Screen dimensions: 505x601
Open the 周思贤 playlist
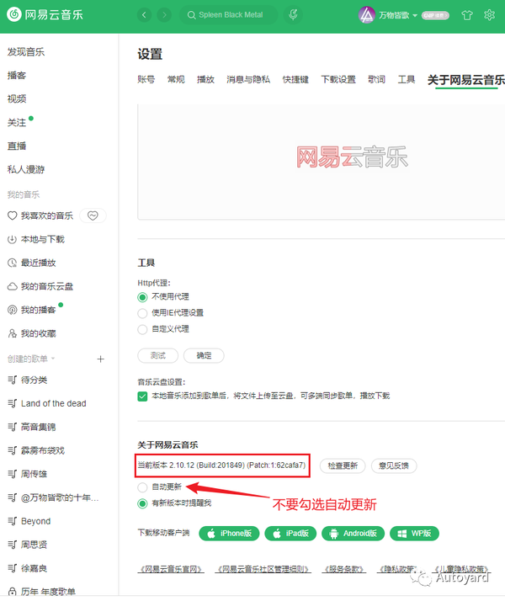pyautogui.click(x=34, y=545)
